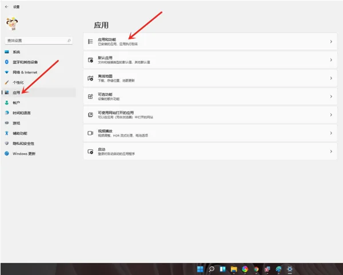This screenshot has width=343, height=275.
Task: Click the search icon on the taskbar
Action: pyautogui.click(x=212, y=269)
